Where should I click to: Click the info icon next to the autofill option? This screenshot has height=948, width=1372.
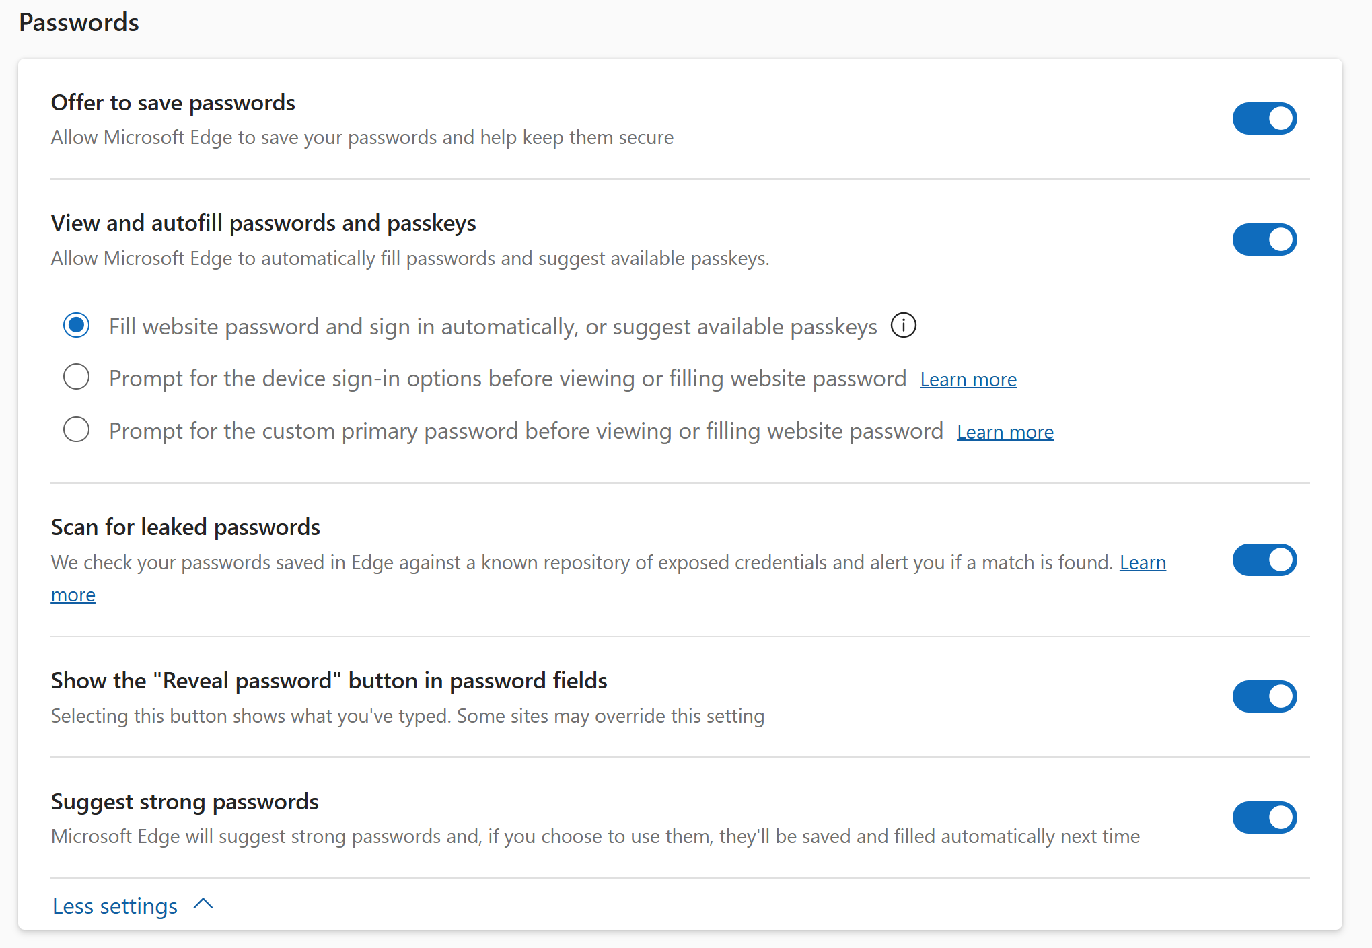tap(903, 326)
